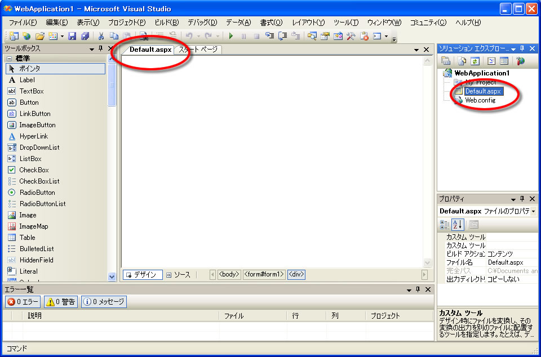Viewport: 541px width, 357px height.
Task: Toggle the errors filter button in Error List
Action: [x=23, y=302]
